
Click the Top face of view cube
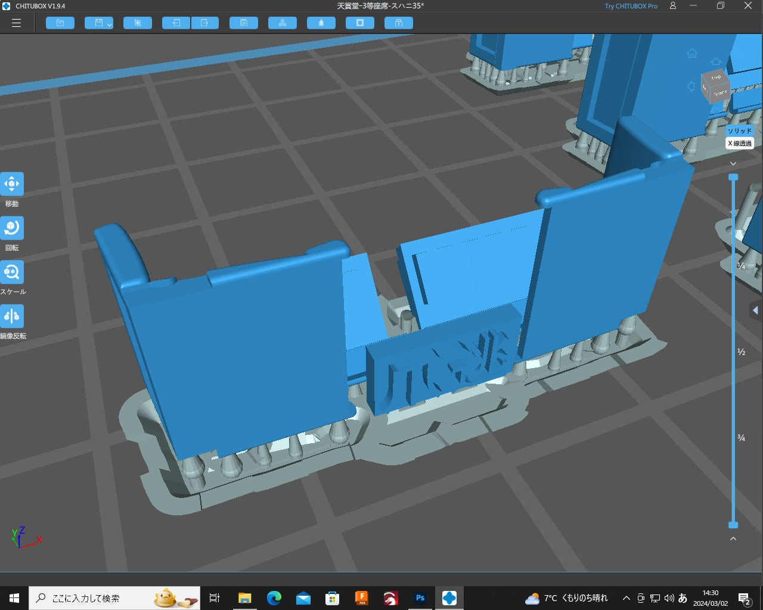pos(716,78)
